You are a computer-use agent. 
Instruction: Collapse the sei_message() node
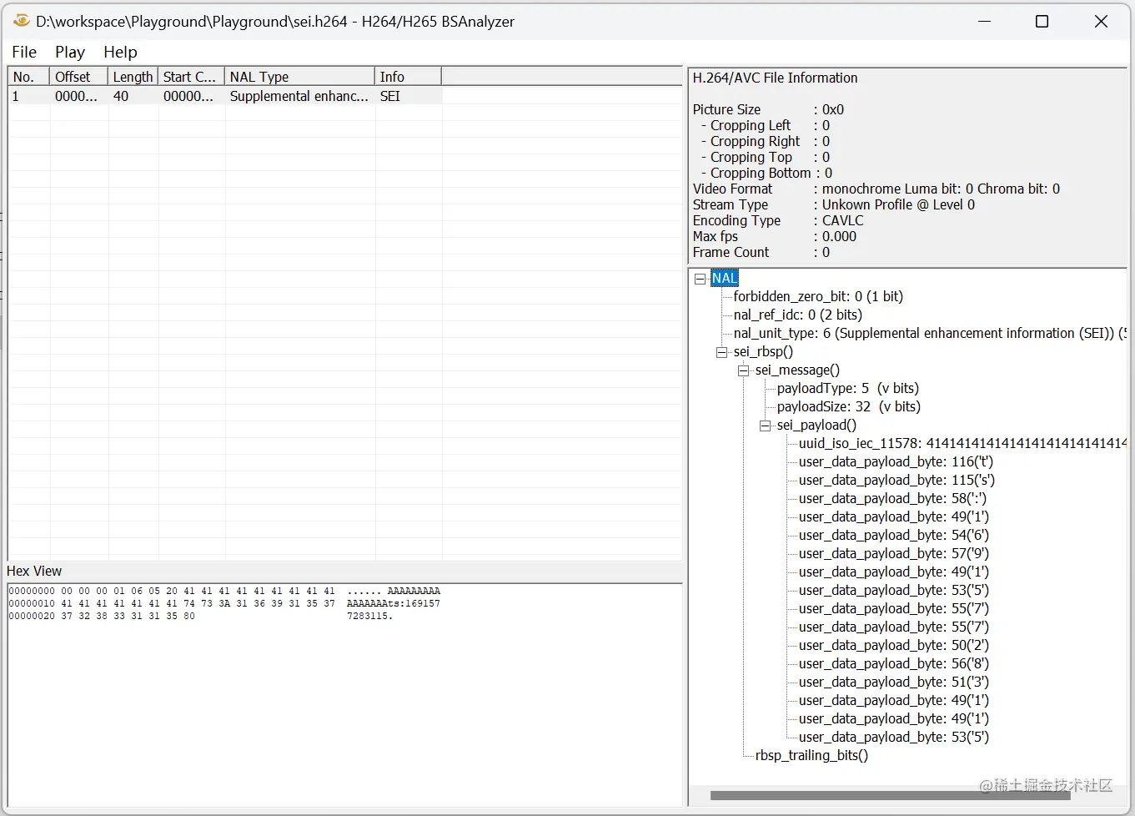pos(743,370)
